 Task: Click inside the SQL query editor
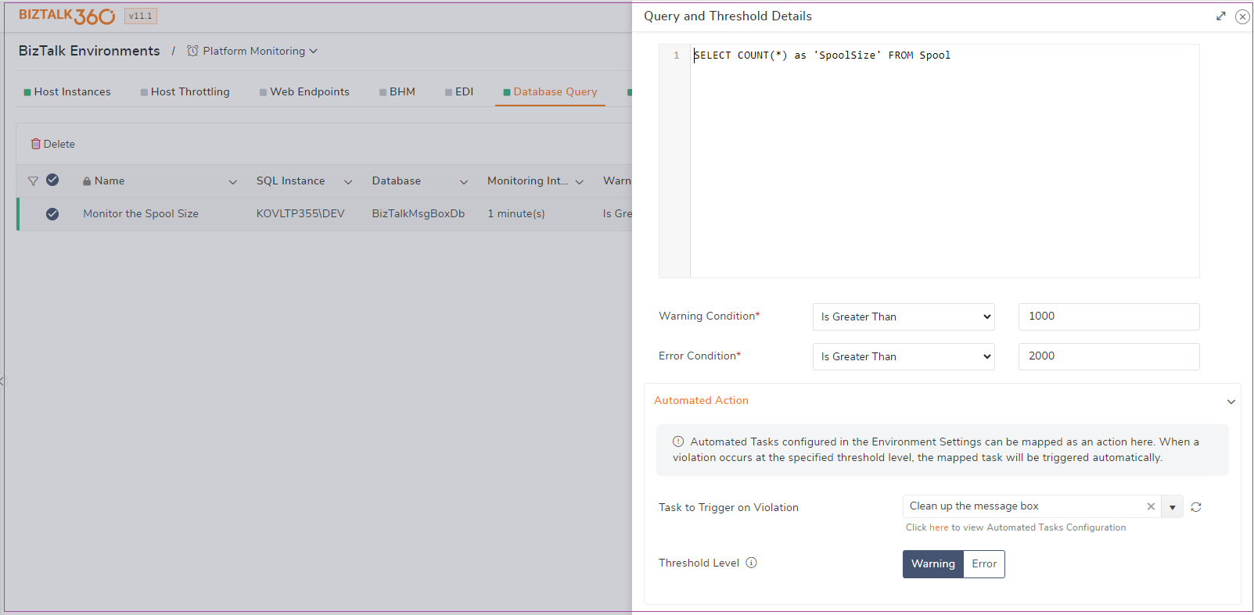pyautogui.click(x=944, y=161)
